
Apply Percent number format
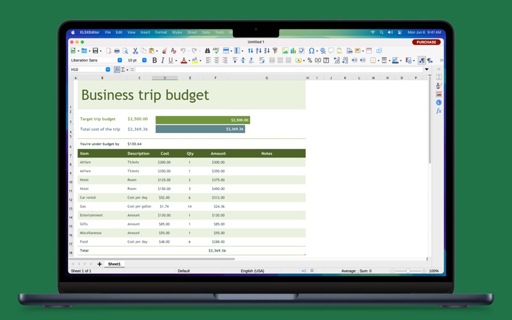pyautogui.click(x=310, y=60)
